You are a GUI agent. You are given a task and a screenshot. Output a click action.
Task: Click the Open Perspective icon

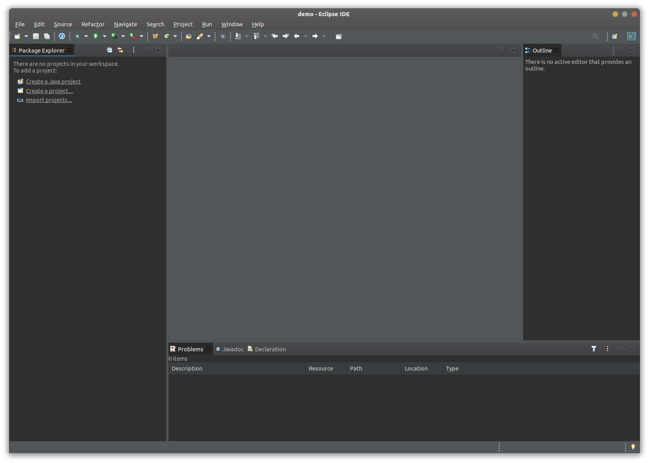pos(615,36)
